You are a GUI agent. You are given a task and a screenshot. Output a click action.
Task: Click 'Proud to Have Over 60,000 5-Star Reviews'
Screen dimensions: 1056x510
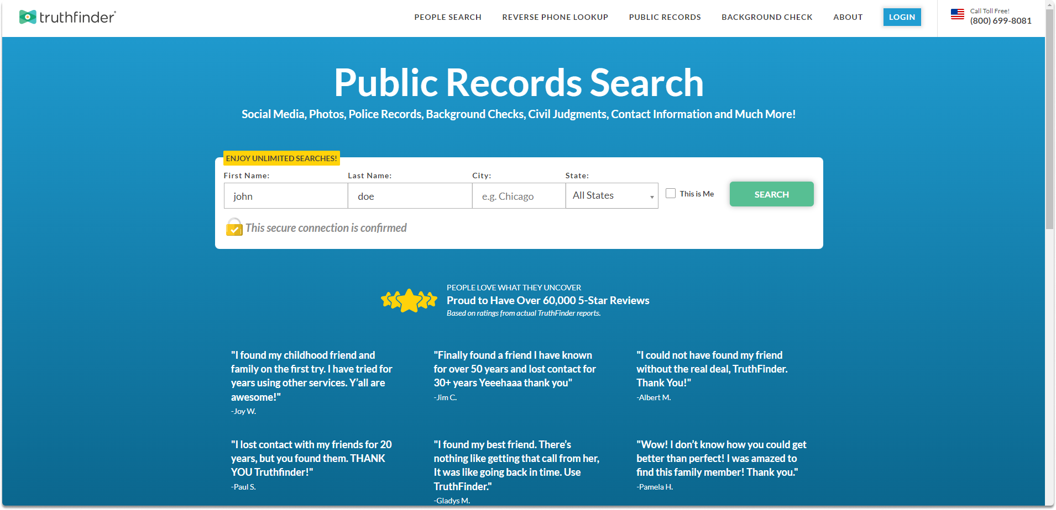pos(548,300)
